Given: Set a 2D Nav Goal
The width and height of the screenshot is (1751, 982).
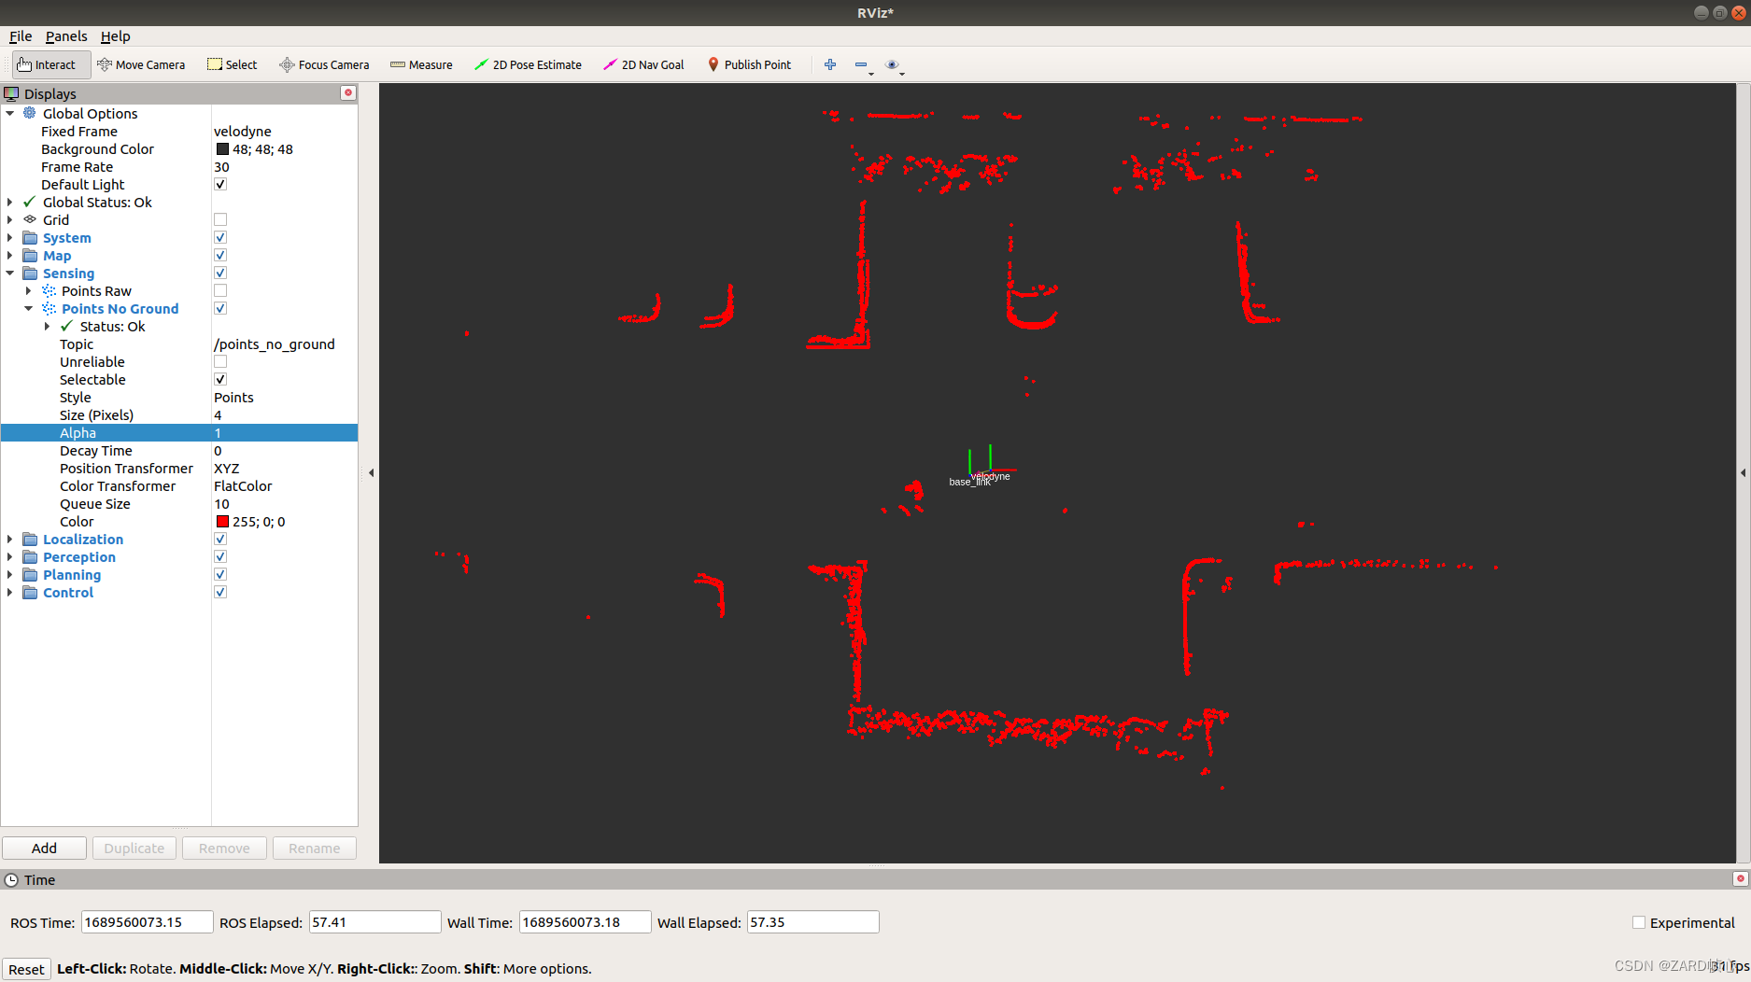Looking at the screenshot, I should pos(643,64).
